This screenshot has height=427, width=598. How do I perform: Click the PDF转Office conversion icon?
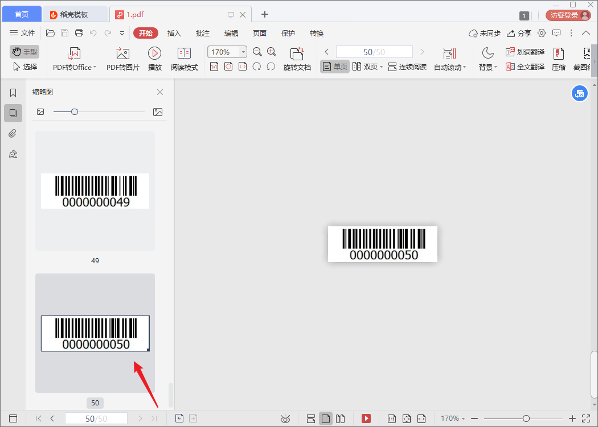(74, 54)
